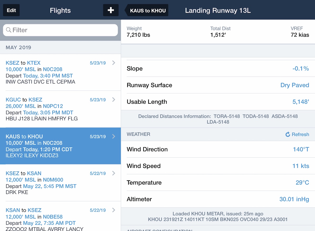
Task: Open chevron on selected KAUS to KHOU flight
Action: point(114,136)
